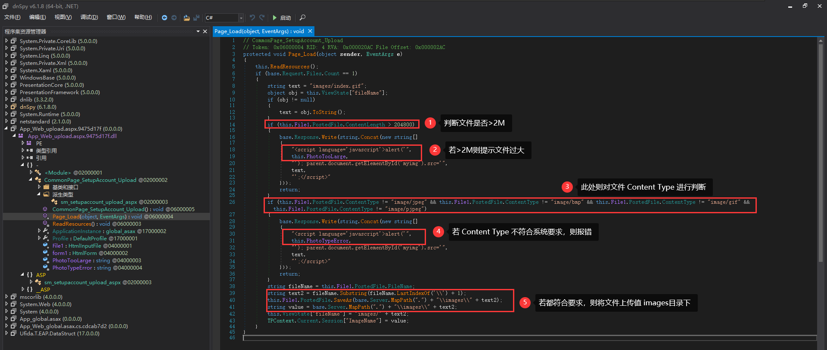Collapse the CommonPage_SetupAccount_Upload class node
Image resolution: width=827 pixels, height=350 pixels.
point(31,180)
